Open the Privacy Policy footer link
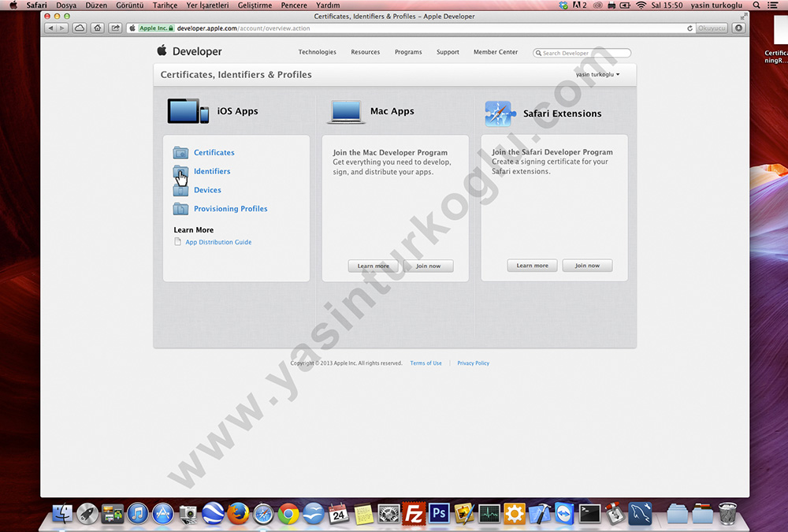This screenshot has width=788, height=532. pyautogui.click(x=474, y=363)
